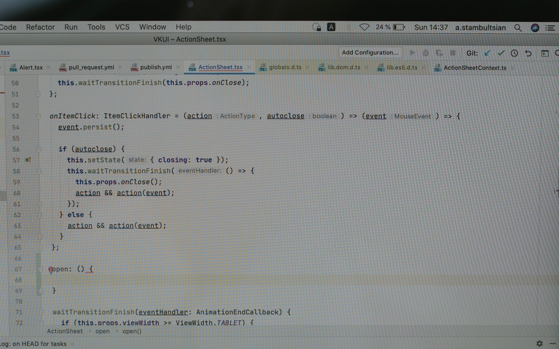The image size is (559, 349).
Task: Click the gutter override marker on line 57
Action: coord(28,160)
